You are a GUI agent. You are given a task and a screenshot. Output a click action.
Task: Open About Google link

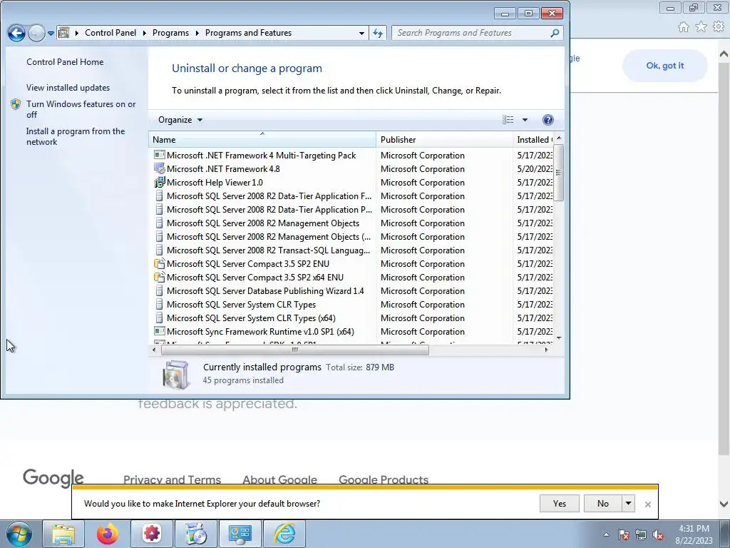[279, 479]
